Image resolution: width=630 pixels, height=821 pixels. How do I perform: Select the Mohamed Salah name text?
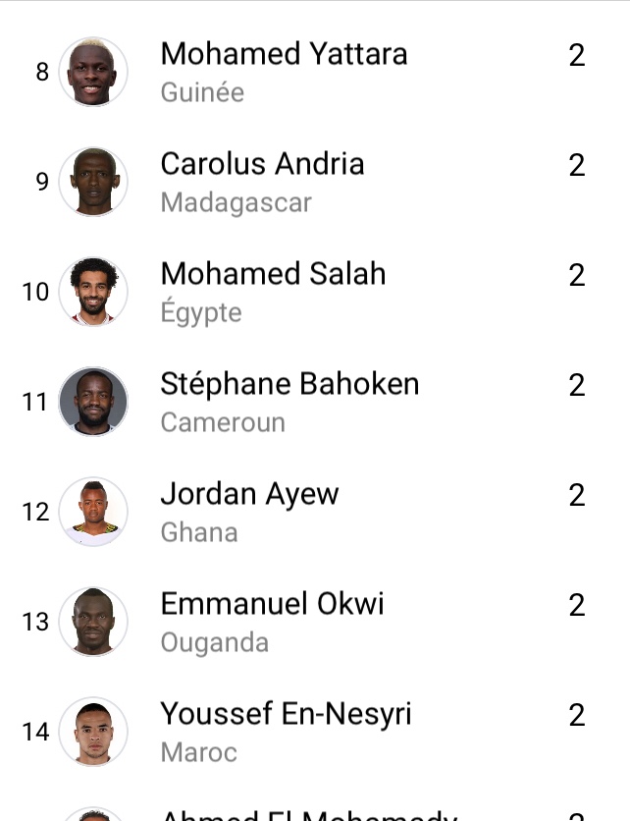pos(273,274)
